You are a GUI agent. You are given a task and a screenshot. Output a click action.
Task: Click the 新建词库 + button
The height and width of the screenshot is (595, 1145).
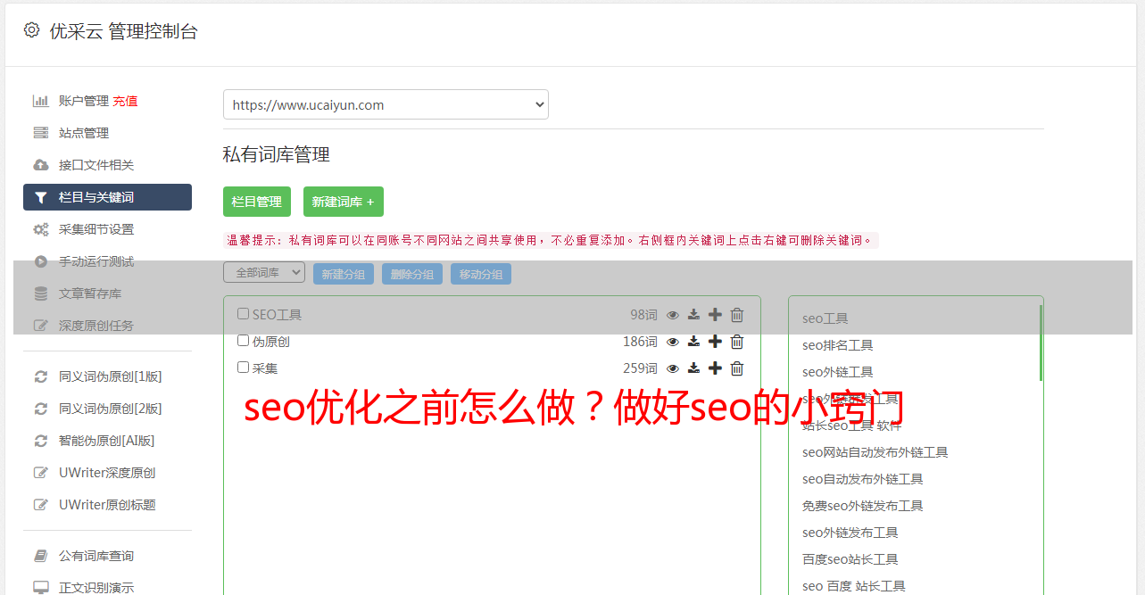pyautogui.click(x=344, y=202)
